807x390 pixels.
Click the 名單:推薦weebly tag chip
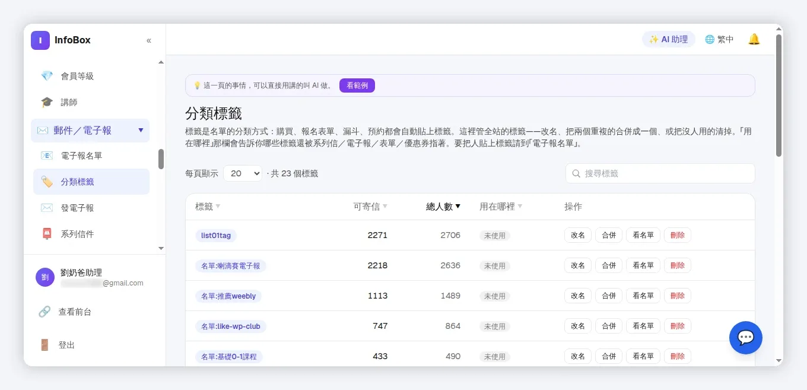[228, 296]
